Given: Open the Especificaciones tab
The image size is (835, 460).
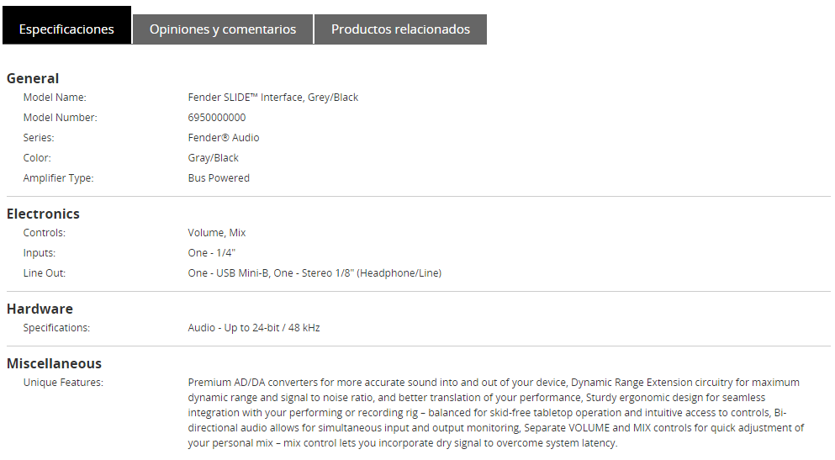Looking at the screenshot, I should (66, 29).
